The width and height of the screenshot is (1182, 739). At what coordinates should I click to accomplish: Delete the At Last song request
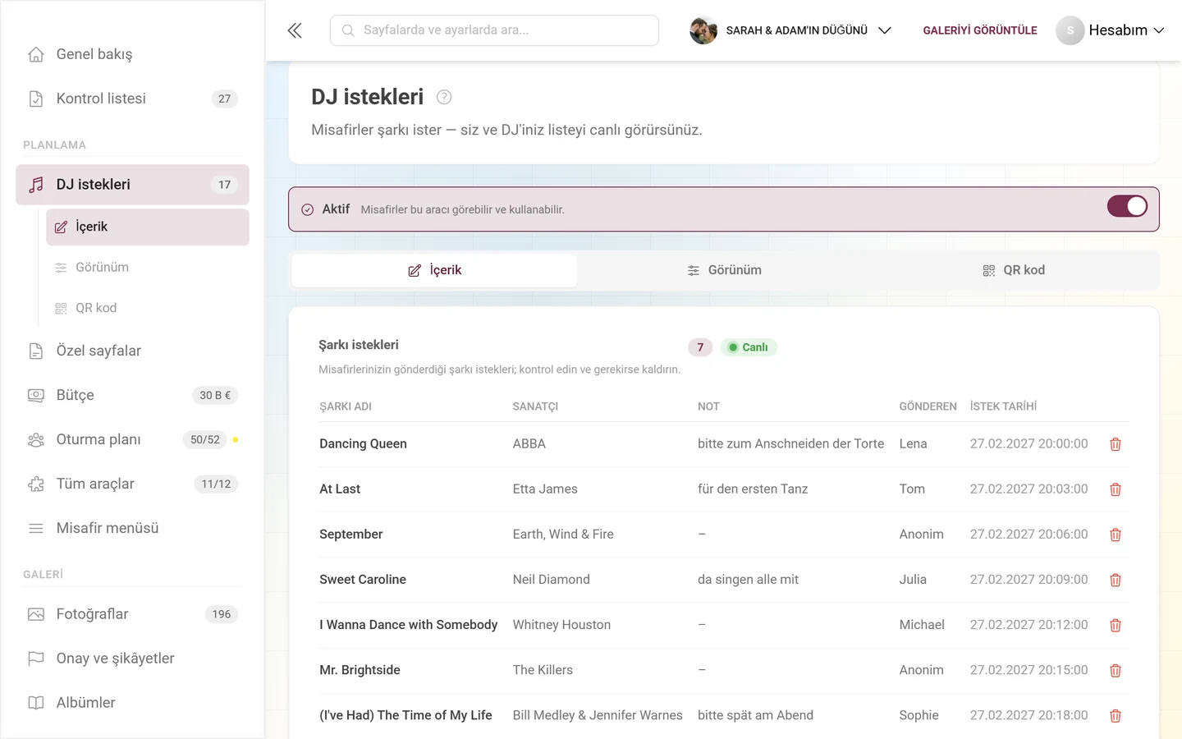[x=1116, y=489]
